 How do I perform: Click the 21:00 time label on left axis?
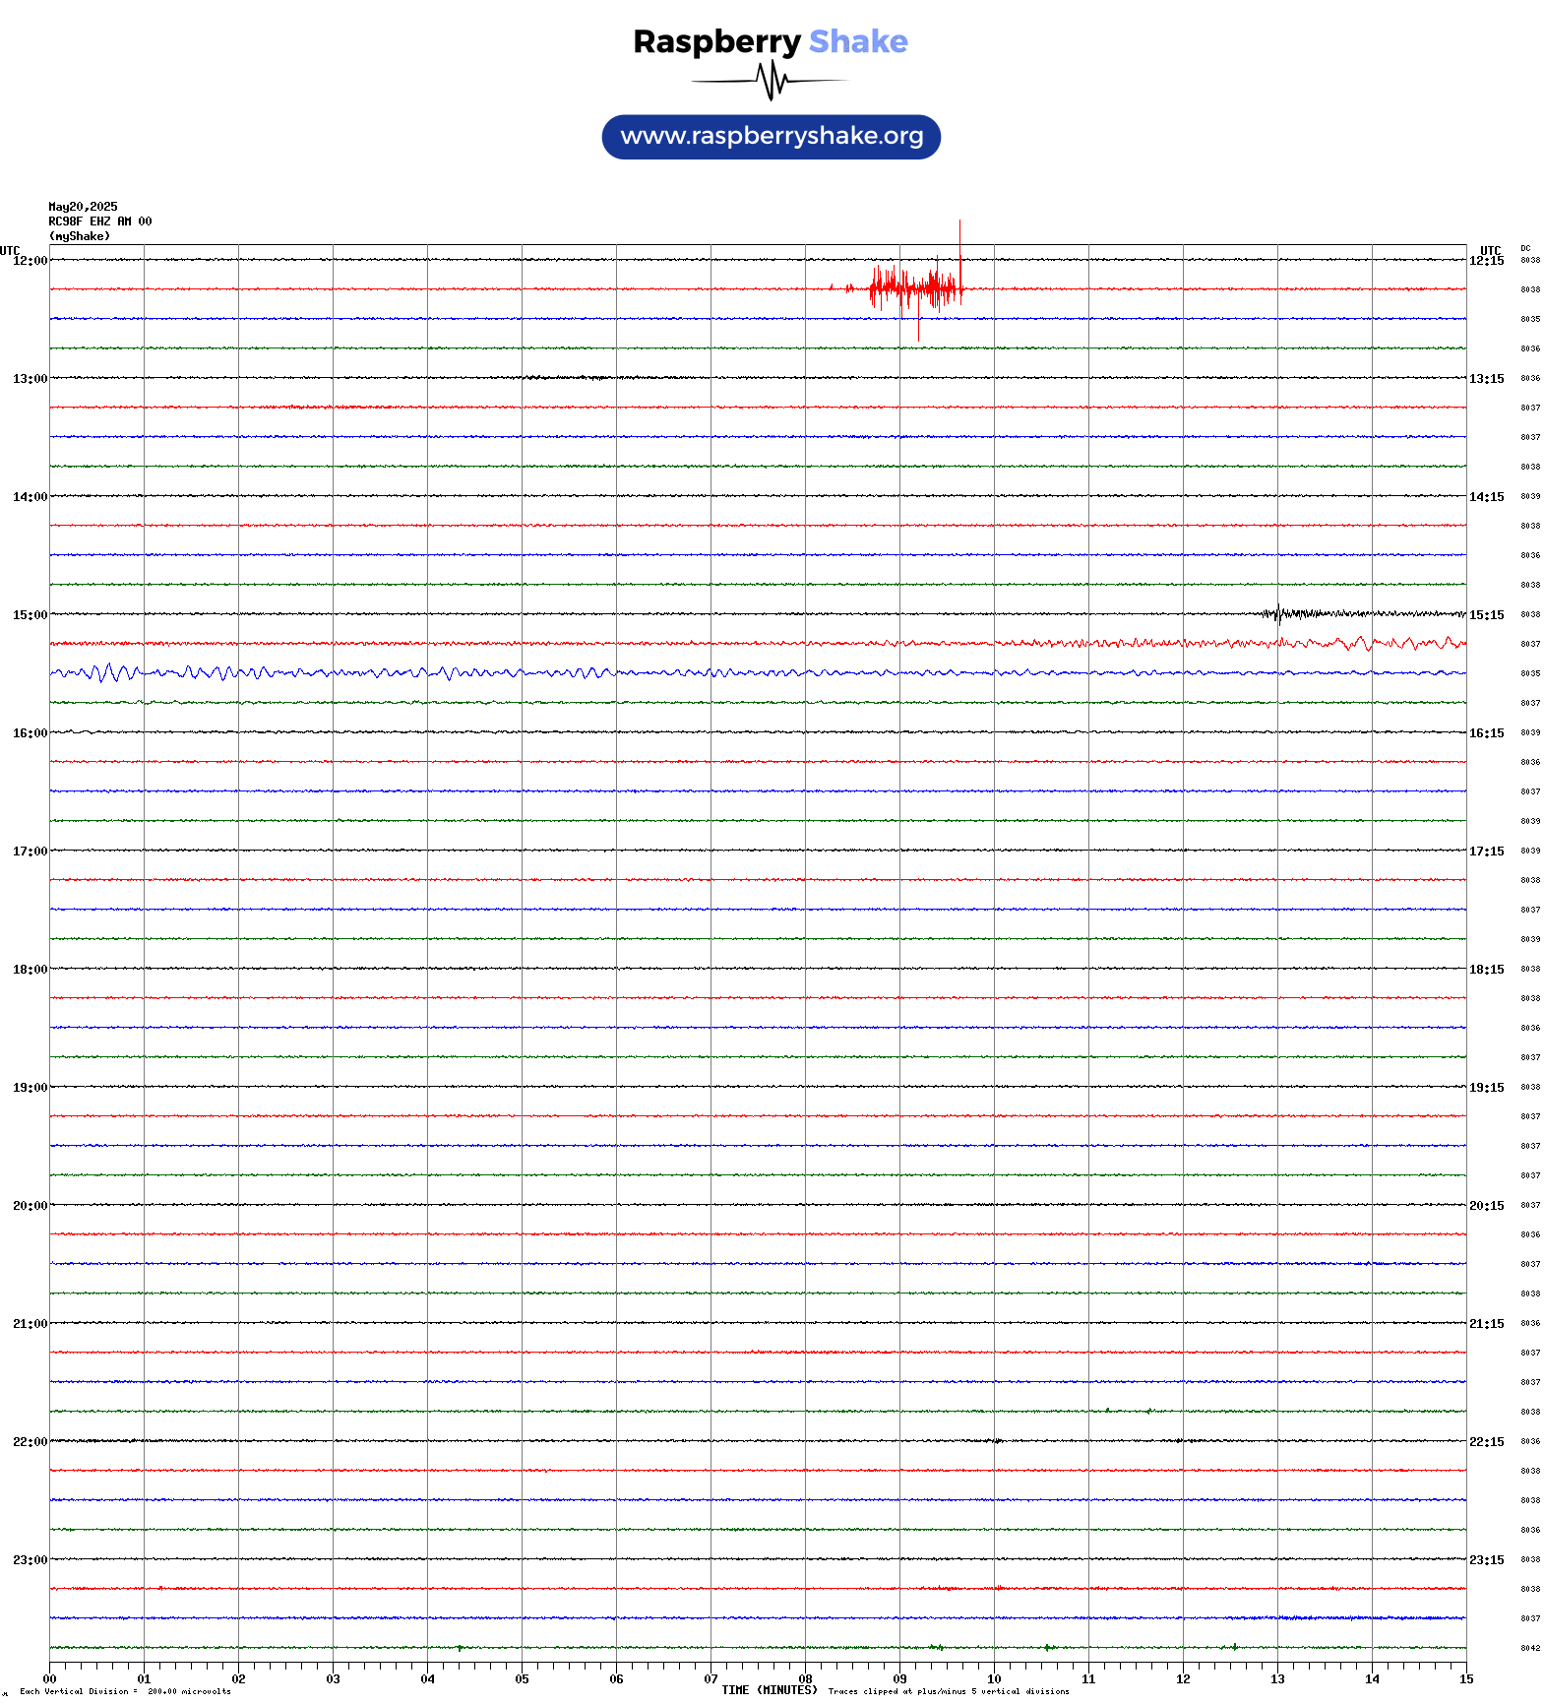coord(30,1324)
